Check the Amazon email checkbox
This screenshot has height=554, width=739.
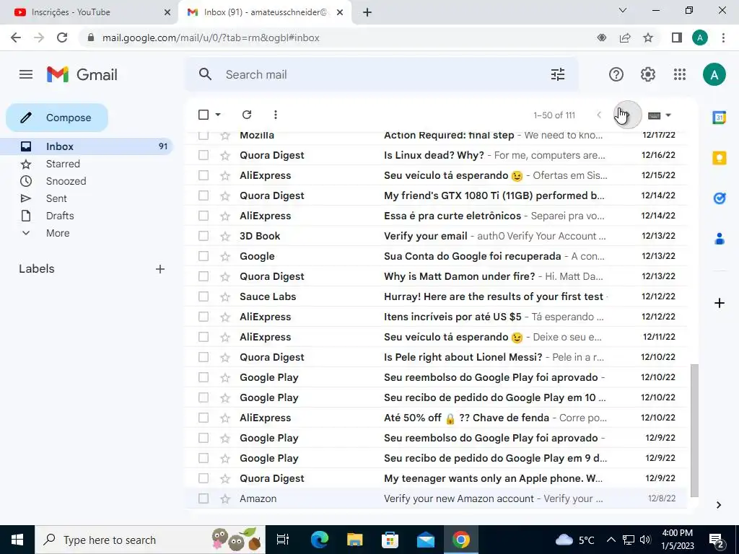click(x=204, y=498)
